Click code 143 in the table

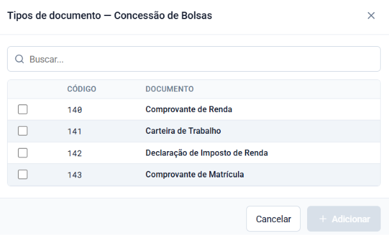click(x=75, y=175)
